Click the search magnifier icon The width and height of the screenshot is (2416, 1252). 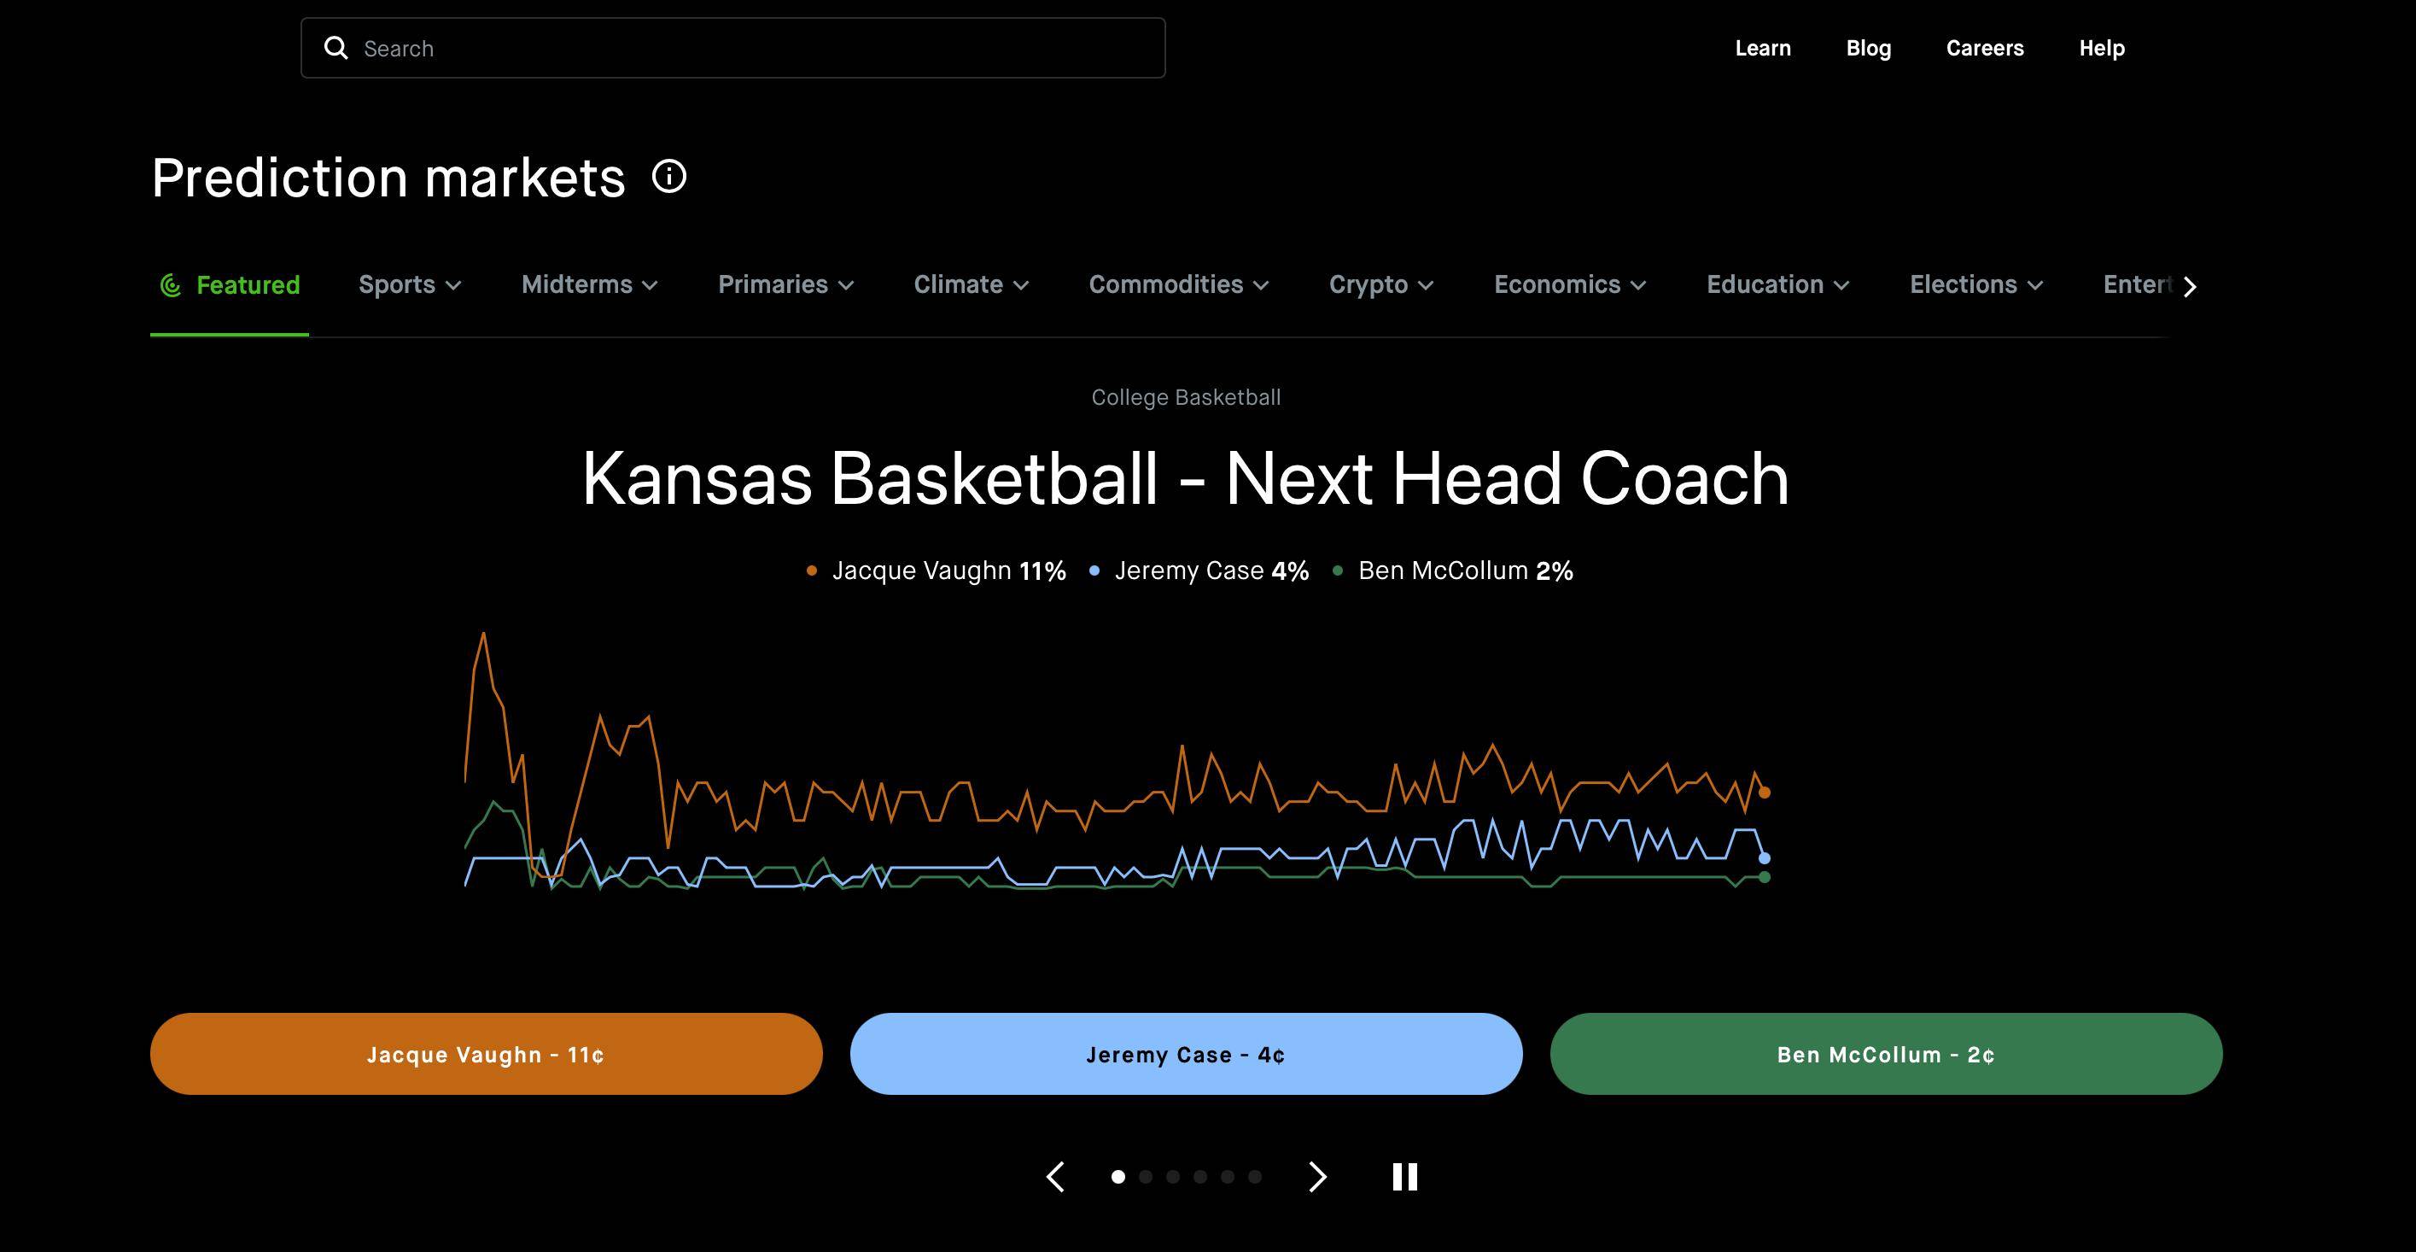tap(336, 48)
